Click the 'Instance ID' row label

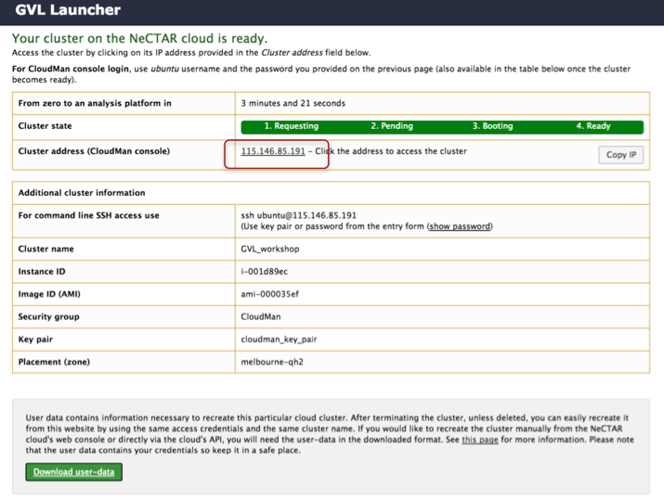[x=42, y=272]
